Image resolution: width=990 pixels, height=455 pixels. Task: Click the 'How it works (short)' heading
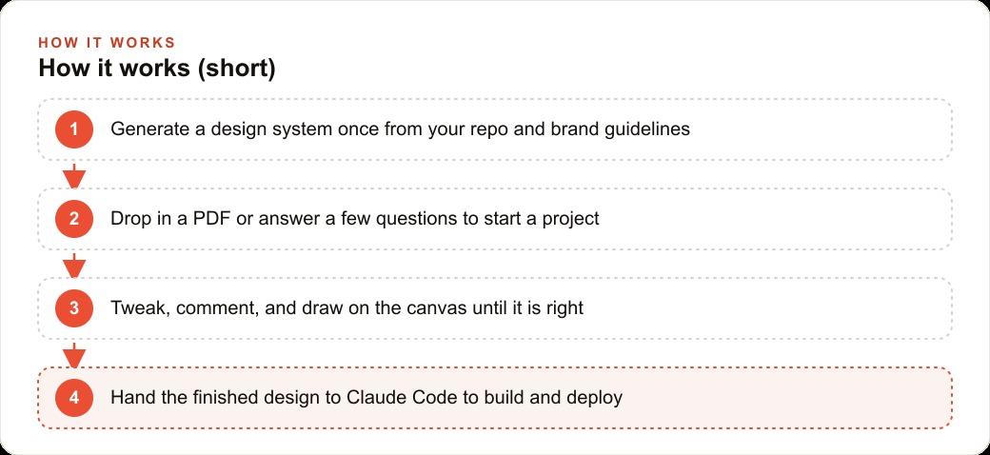coord(157,69)
